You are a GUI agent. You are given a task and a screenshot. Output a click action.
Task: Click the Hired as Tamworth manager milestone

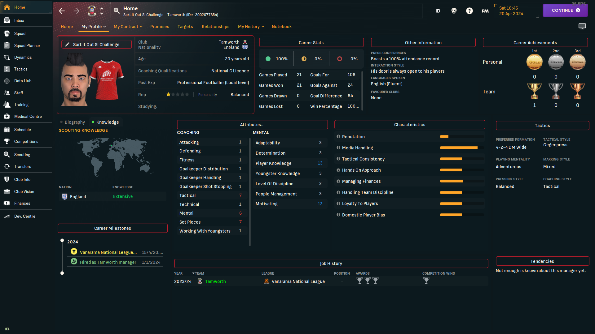tap(108, 262)
